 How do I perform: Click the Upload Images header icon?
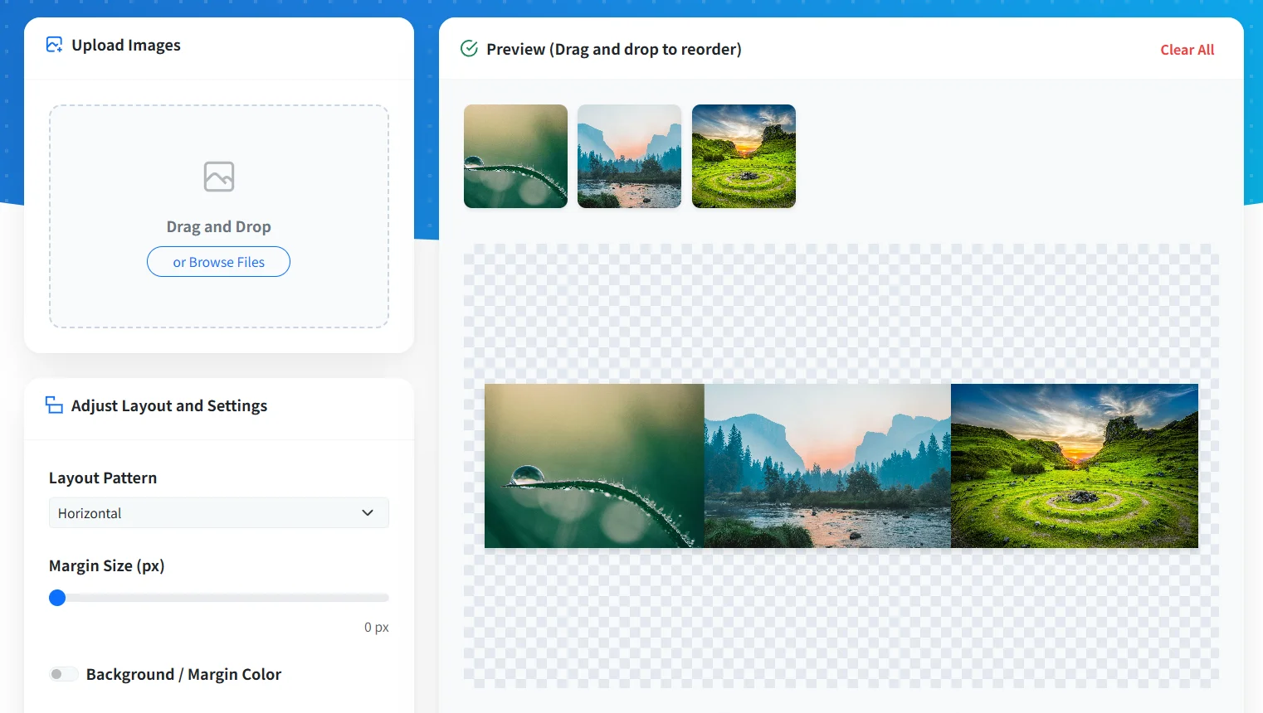tap(54, 45)
